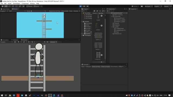
Task: Open the Display 1 dropdown
Action: [4, 11]
